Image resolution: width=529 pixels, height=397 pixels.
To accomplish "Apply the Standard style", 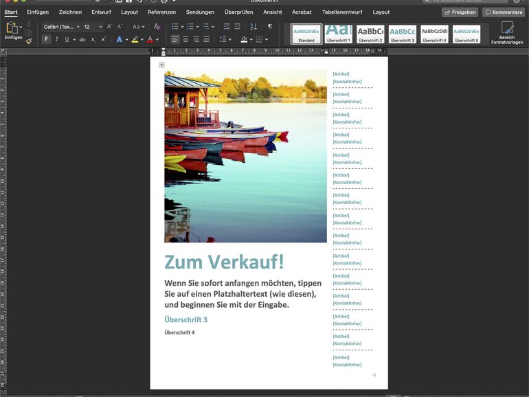I will pyautogui.click(x=306, y=34).
